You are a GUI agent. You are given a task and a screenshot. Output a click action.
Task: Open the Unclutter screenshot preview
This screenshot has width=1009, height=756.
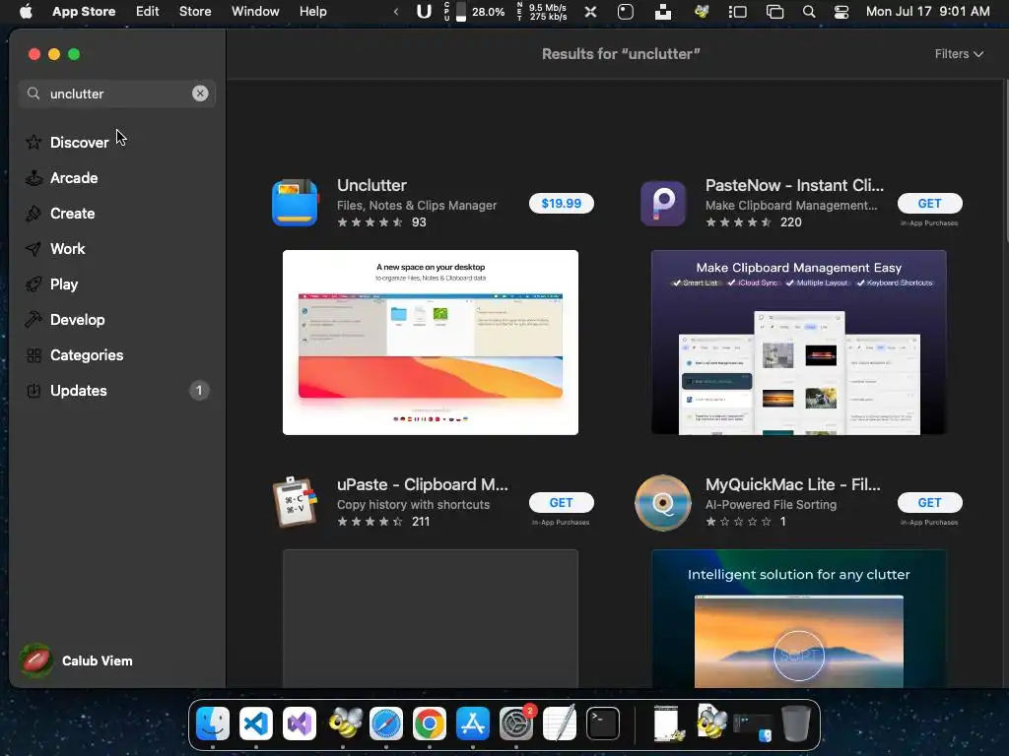click(x=431, y=343)
